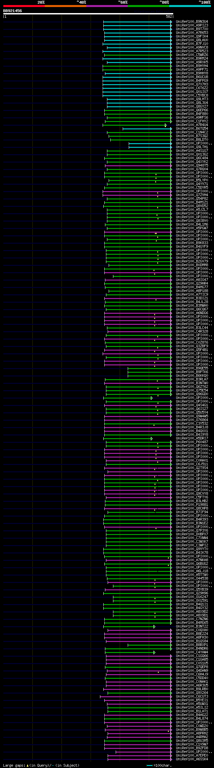Select the UniRef100_P60487 label
The image size is (214, 768).
click(x=192, y=442)
